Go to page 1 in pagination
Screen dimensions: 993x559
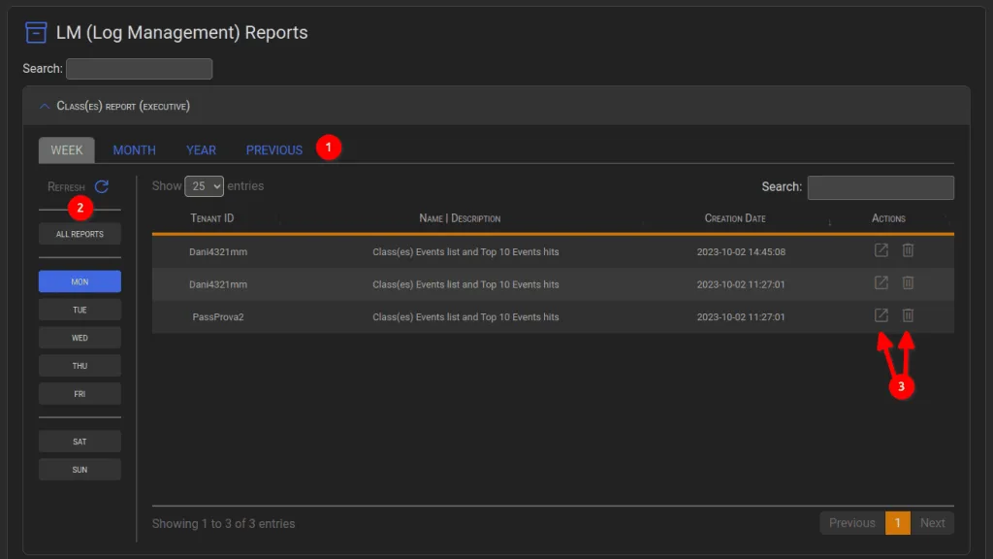coord(897,523)
